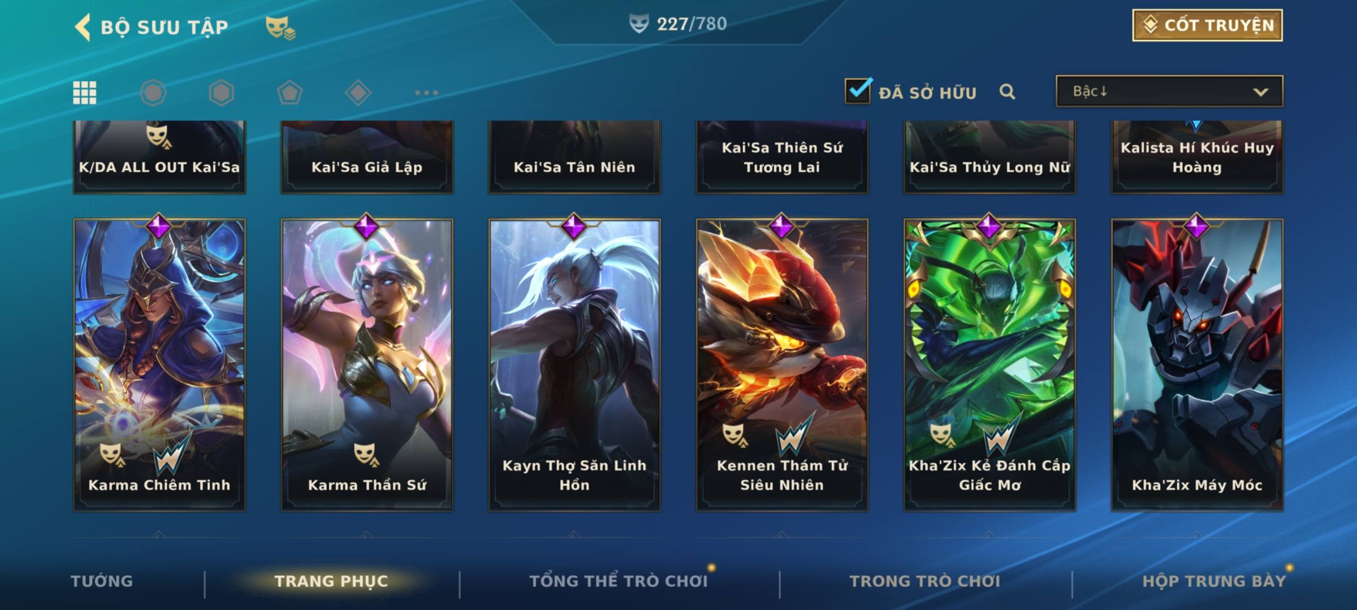Switch to the Tướng tab
Viewport: 1357px width, 610px height.
coord(102,581)
